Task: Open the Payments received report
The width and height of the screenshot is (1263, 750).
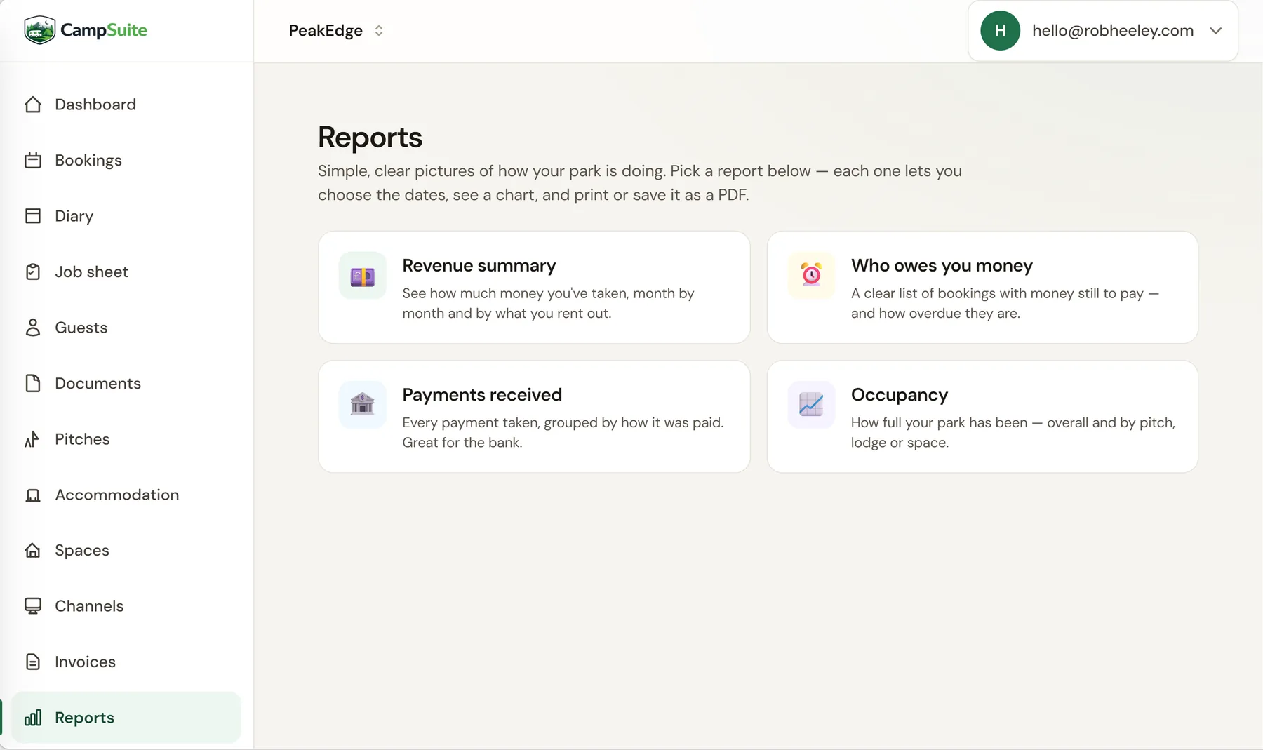Action: [x=534, y=417]
